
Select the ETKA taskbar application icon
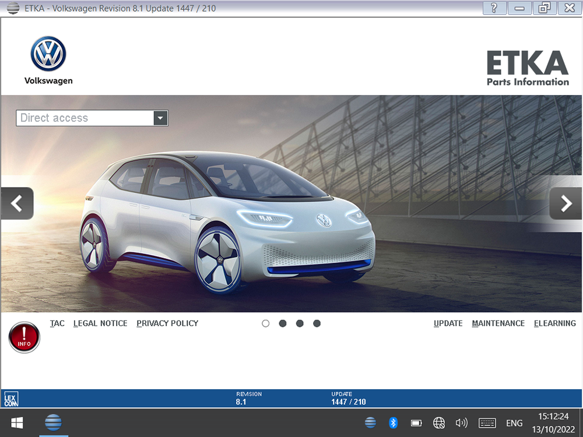(53, 422)
